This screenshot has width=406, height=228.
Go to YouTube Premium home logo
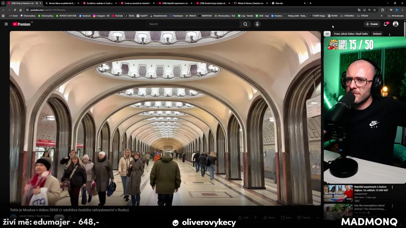[22, 24]
